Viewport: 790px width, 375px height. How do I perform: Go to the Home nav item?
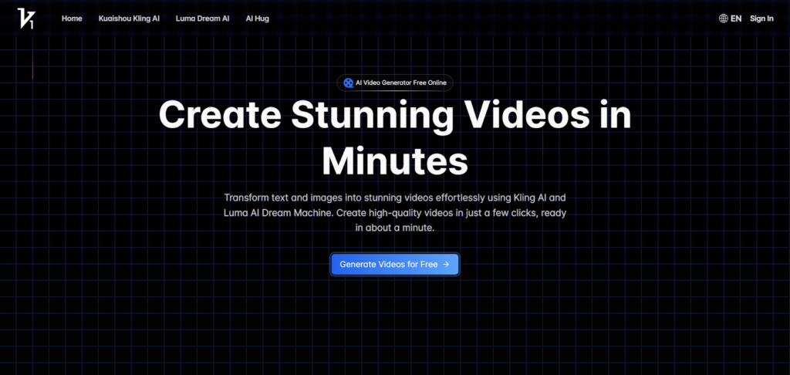[72, 19]
